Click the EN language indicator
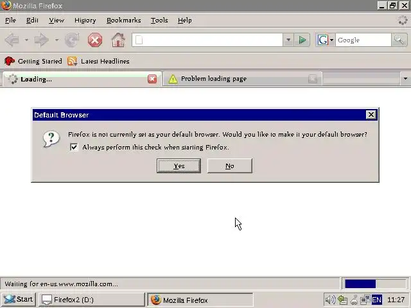Viewport: 411px width, 308px height. (377, 300)
